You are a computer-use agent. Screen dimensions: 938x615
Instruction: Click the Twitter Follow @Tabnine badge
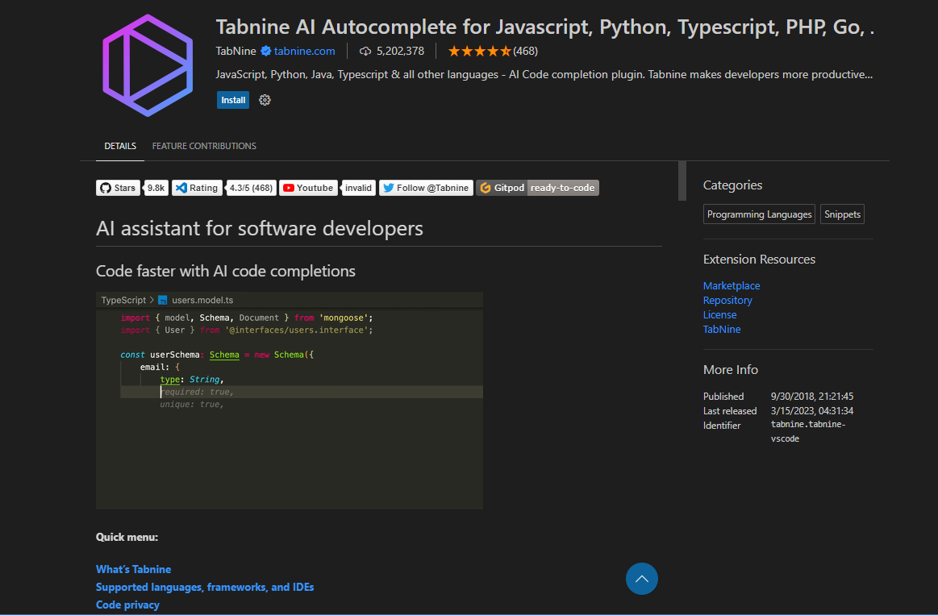point(426,188)
